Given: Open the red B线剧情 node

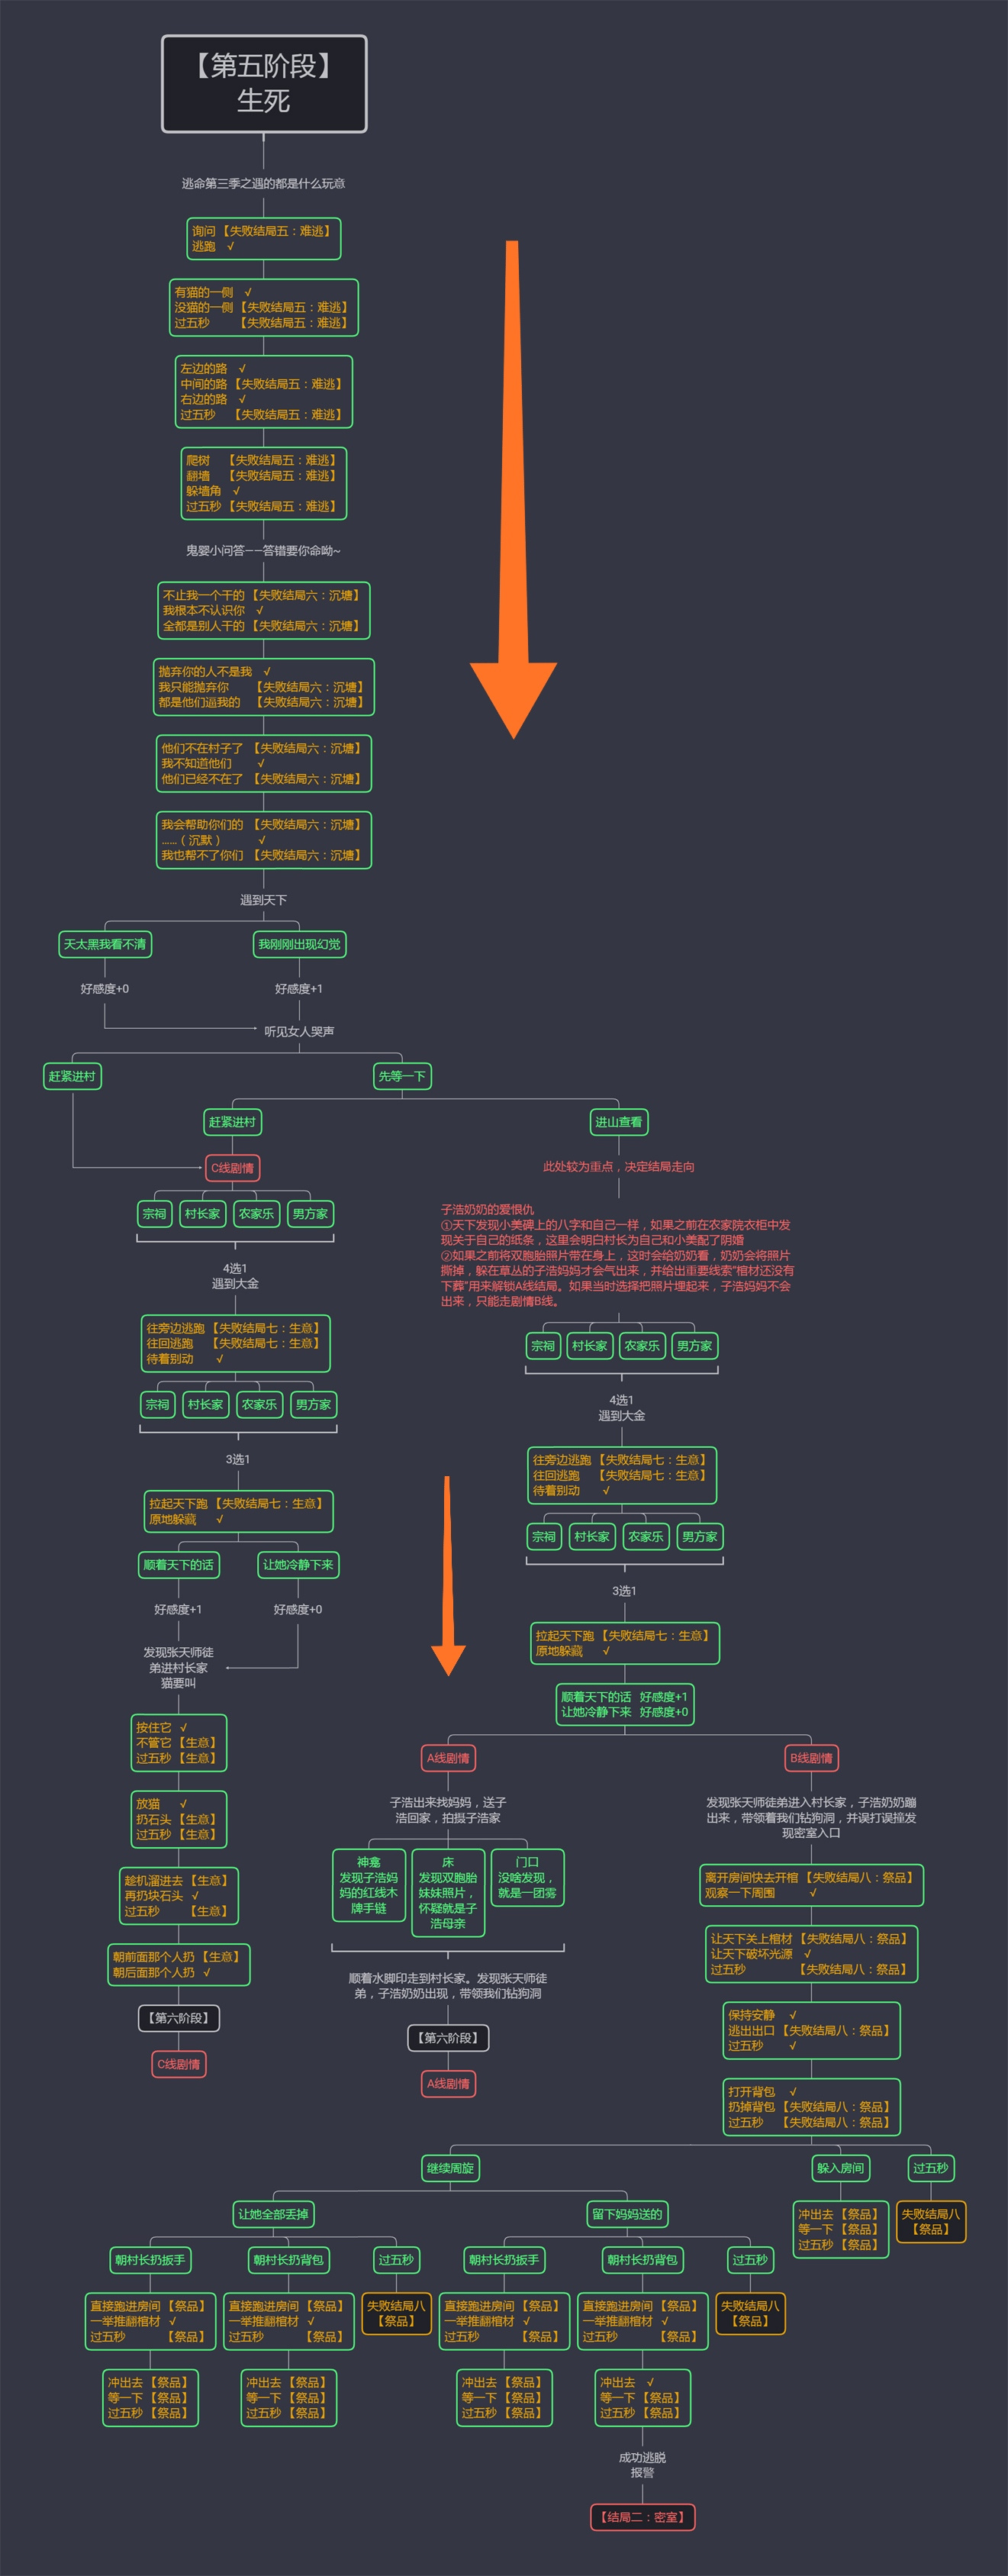Looking at the screenshot, I should [x=811, y=1758].
